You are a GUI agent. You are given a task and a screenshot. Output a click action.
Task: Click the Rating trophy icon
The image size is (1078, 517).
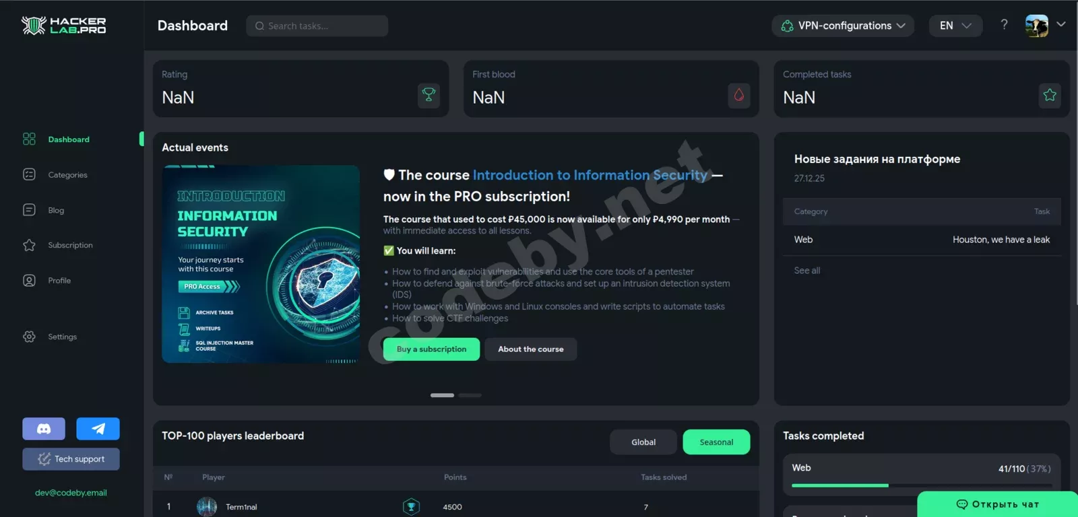click(x=429, y=96)
